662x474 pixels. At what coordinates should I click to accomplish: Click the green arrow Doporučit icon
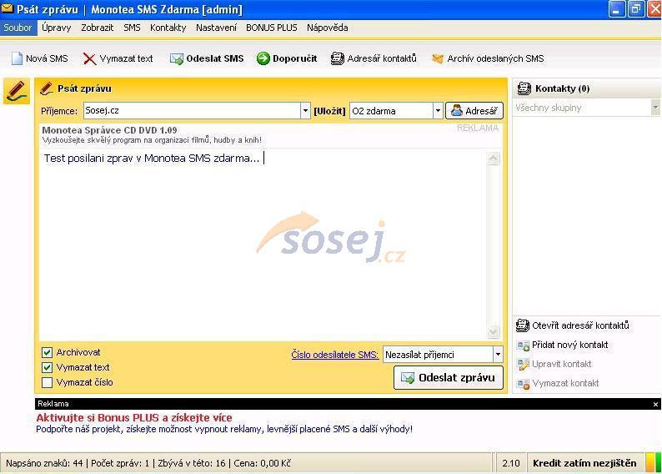pyautogui.click(x=263, y=58)
